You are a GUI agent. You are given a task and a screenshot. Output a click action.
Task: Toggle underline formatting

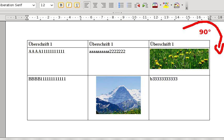pyautogui.click(x=77, y=5)
